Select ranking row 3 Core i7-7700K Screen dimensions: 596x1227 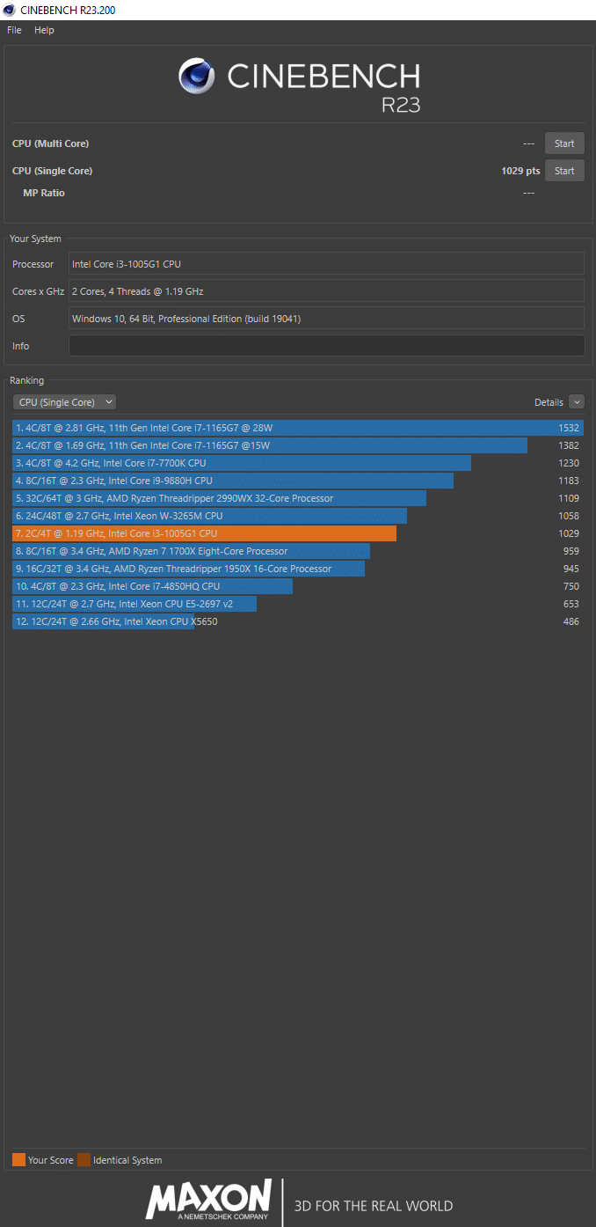click(298, 463)
